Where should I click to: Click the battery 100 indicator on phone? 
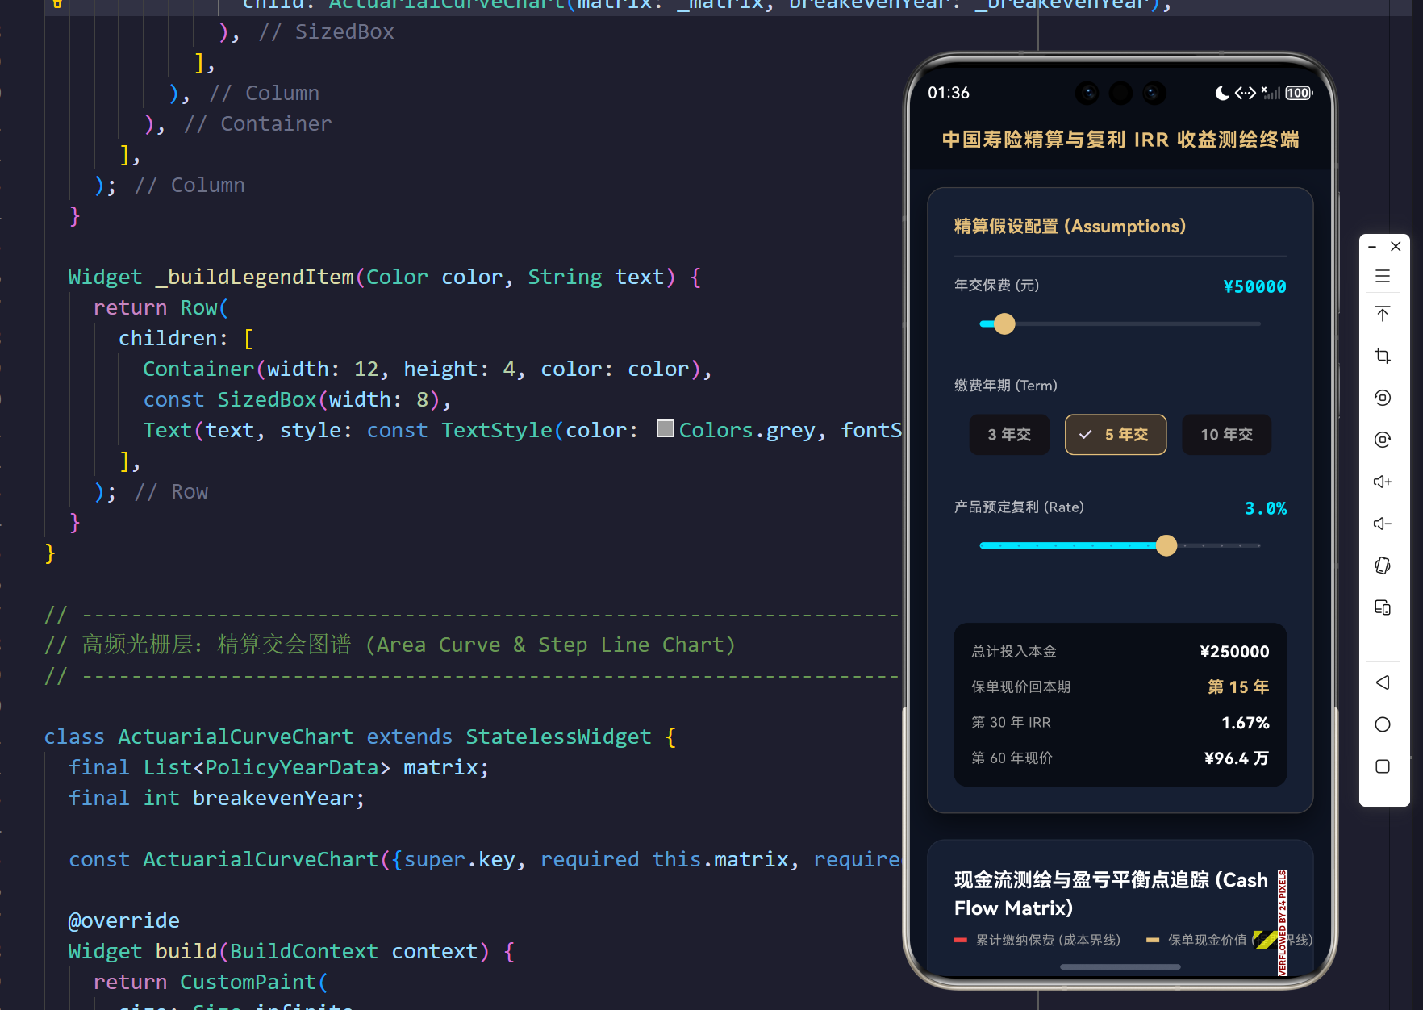tap(1299, 93)
